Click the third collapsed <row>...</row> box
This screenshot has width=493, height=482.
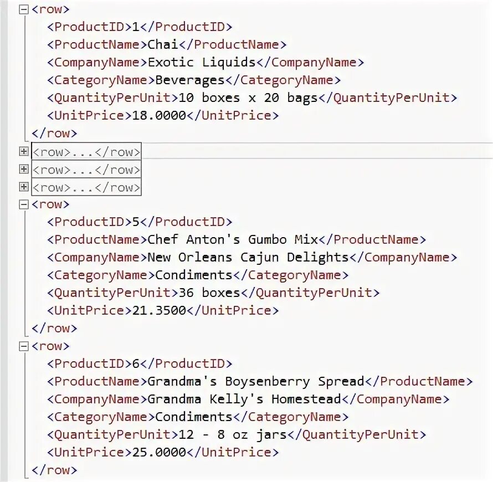click(x=86, y=187)
